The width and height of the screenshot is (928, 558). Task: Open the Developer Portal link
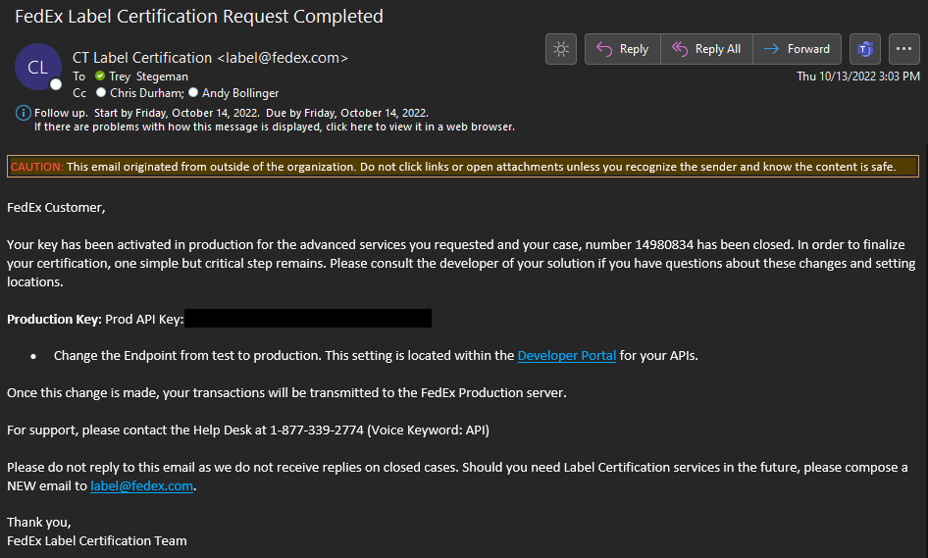coord(566,356)
